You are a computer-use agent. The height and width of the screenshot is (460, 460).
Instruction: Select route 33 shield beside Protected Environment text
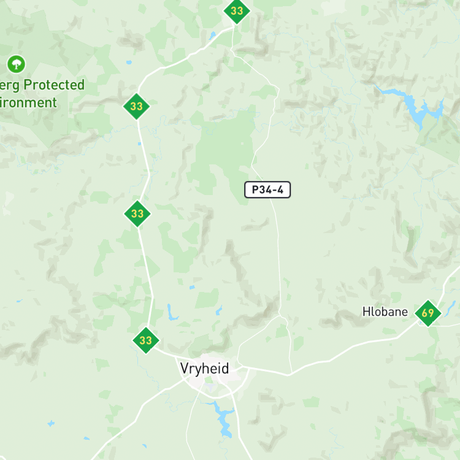136,106
